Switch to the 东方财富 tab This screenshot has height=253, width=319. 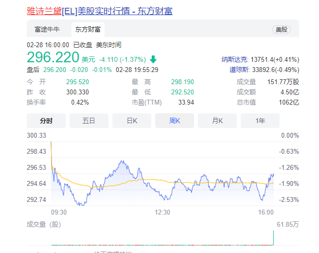pos(88,29)
